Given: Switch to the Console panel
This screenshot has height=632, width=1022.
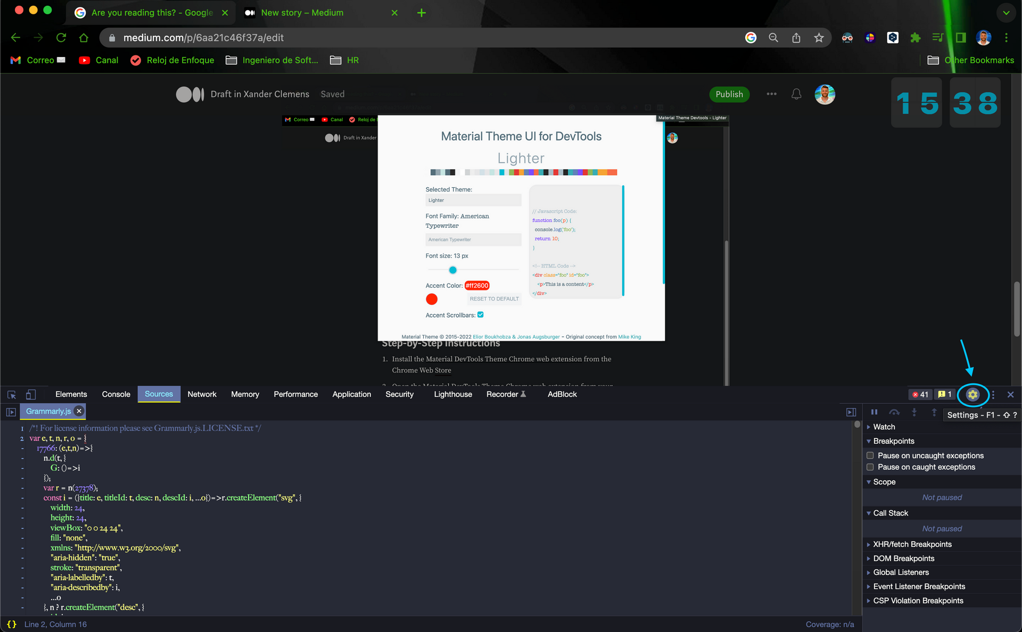Looking at the screenshot, I should [x=116, y=394].
